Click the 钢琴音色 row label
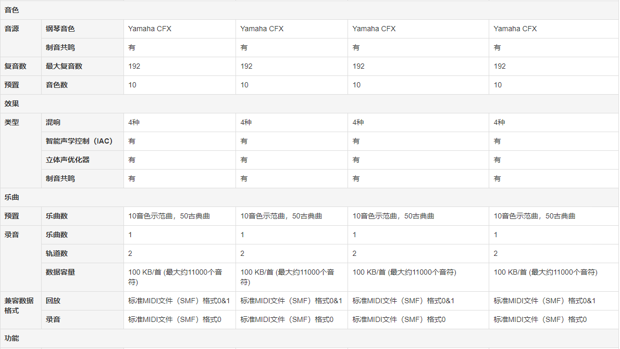 point(60,29)
